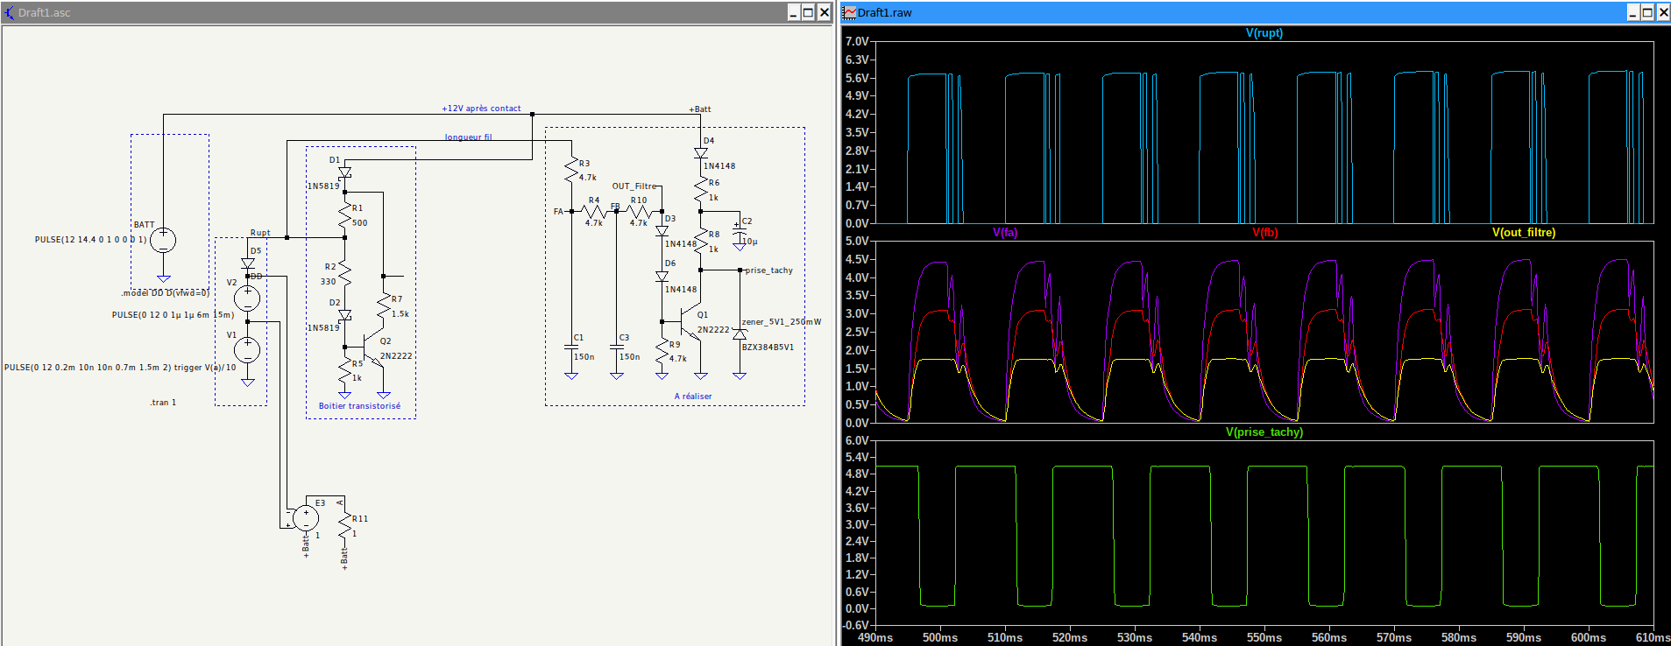Select the BZX384B5V1 zener diode symbol
Viewport: 1671px width, 646px height.
pos(740,334)
